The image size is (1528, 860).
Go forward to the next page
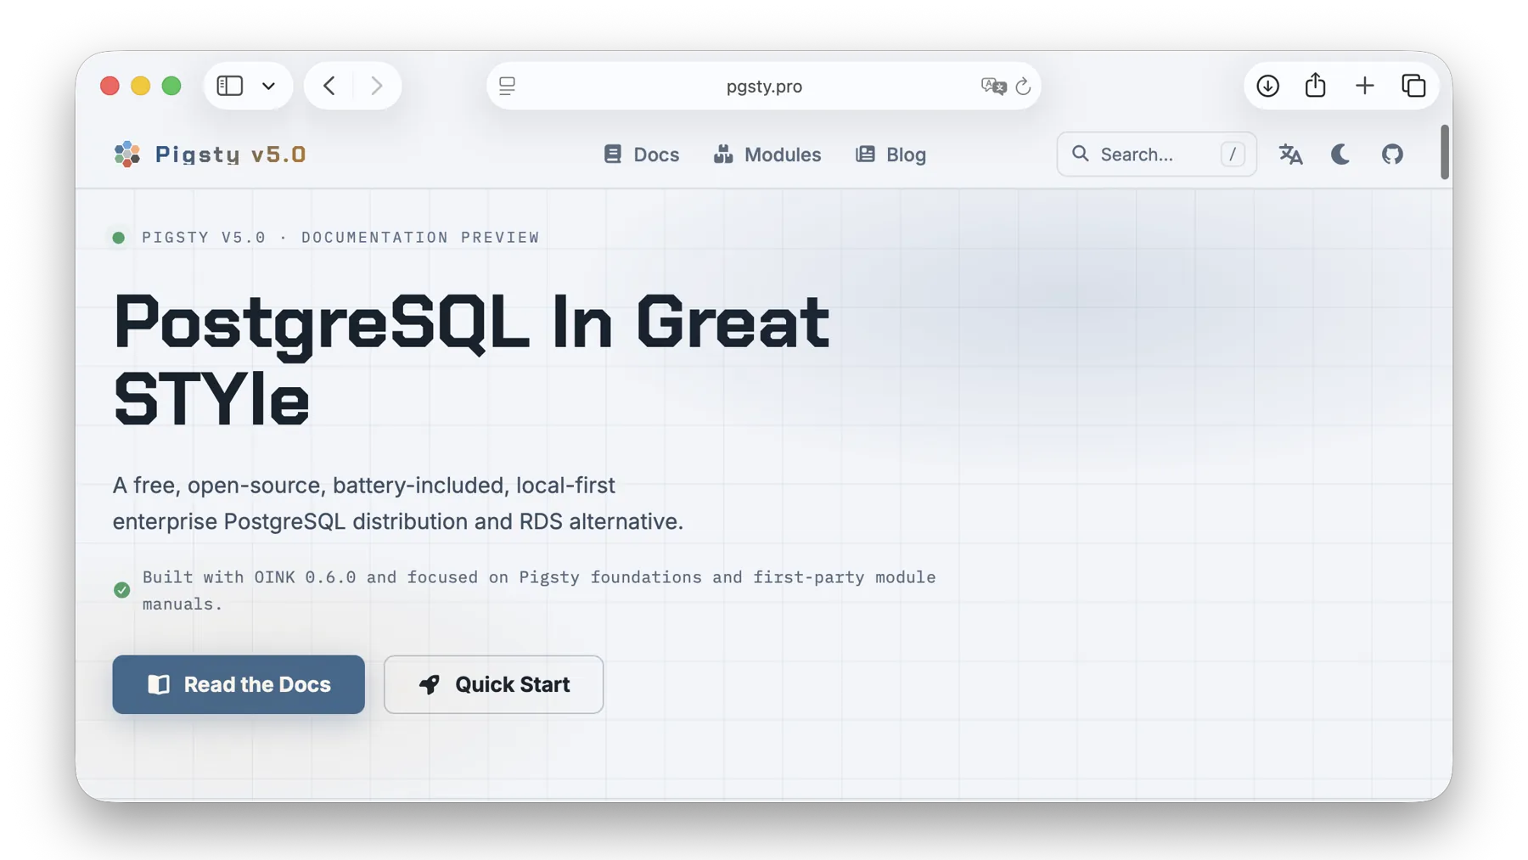377,86
